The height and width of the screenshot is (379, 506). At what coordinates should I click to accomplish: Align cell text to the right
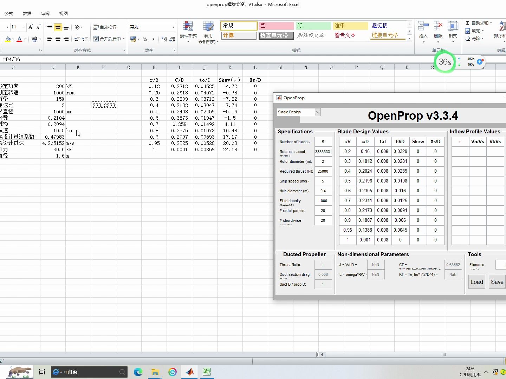coord(66,39)
